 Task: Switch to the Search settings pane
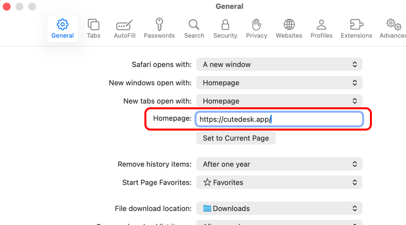tap(194, 29)
